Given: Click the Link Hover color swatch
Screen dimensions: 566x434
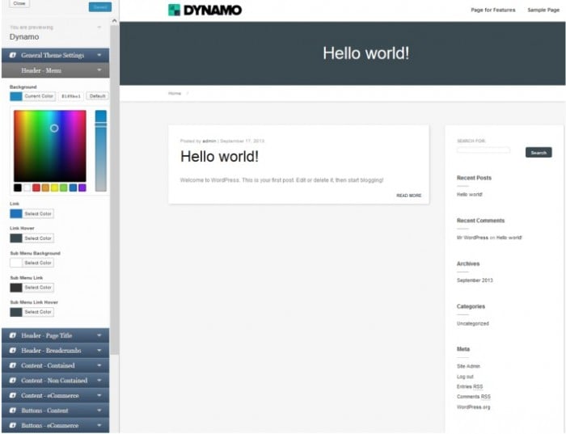Looking at the screenshot, I should coord(16,238).
